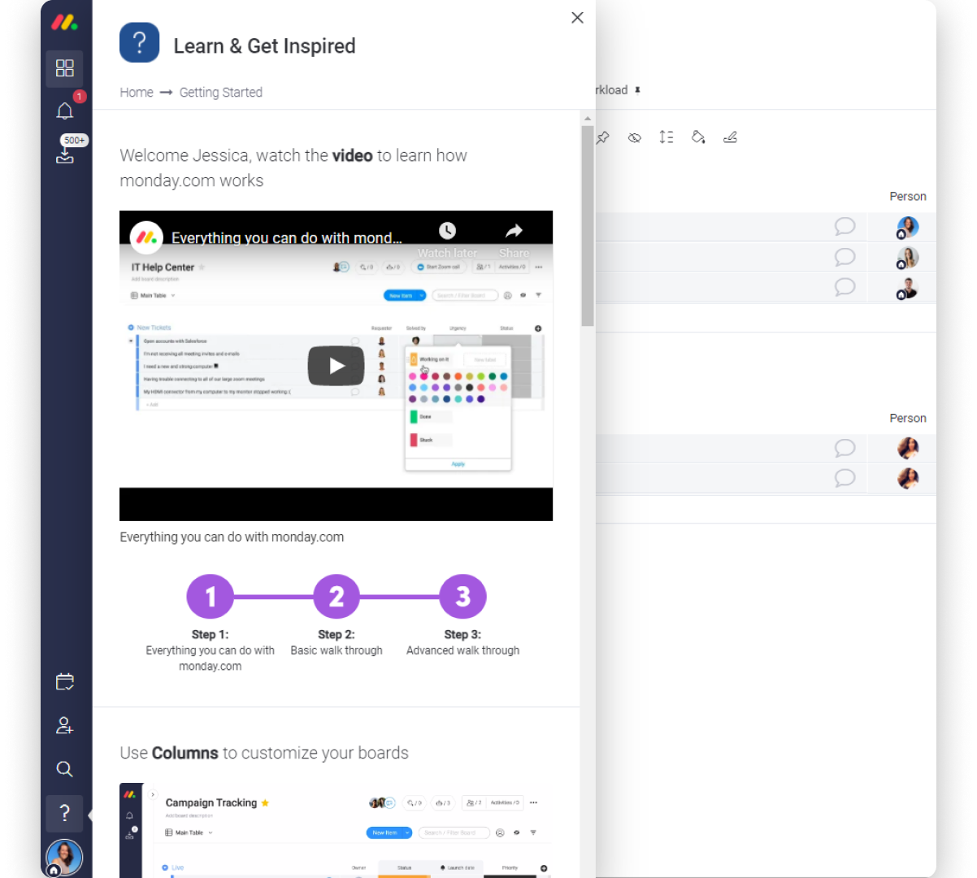Screen dimensions: 977x878
Task: Click the monday channel logo on the video
Action: 146,237
